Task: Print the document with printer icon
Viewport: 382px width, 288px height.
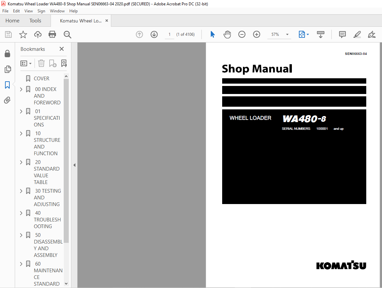Action: (x=52, y=34)
